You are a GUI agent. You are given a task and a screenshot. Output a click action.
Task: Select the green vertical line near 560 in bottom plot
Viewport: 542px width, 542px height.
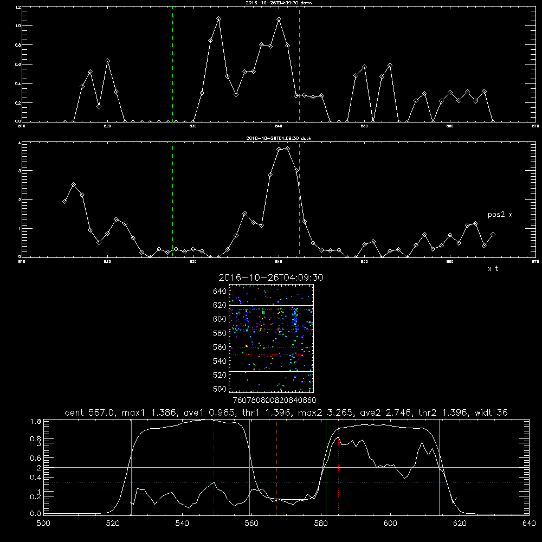(x=249, y=467)
